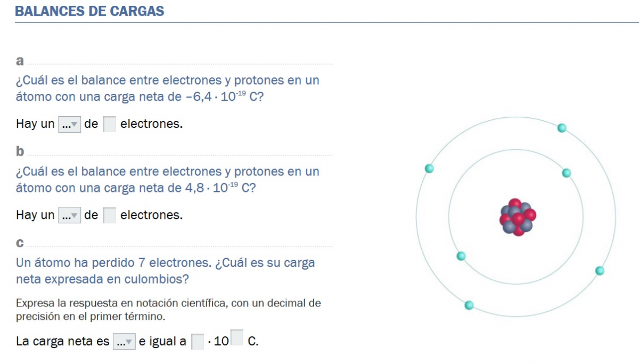Click the right-side electron on the outer orbit
The width and height of the screenshot is (639, 364).
pyautogui.click(x=600, y=271)
